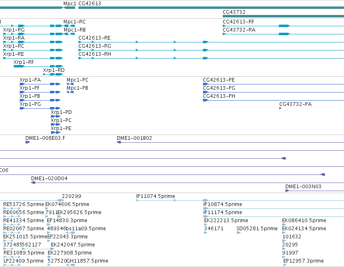Select EST RE02067.5prime
The height and width of the screenshot is (267, 344).
coord(23,229)
